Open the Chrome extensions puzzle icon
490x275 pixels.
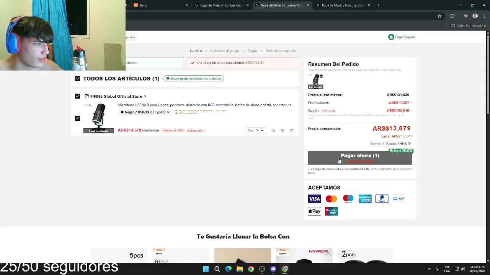pyautogui.click(x=452, y=16)
